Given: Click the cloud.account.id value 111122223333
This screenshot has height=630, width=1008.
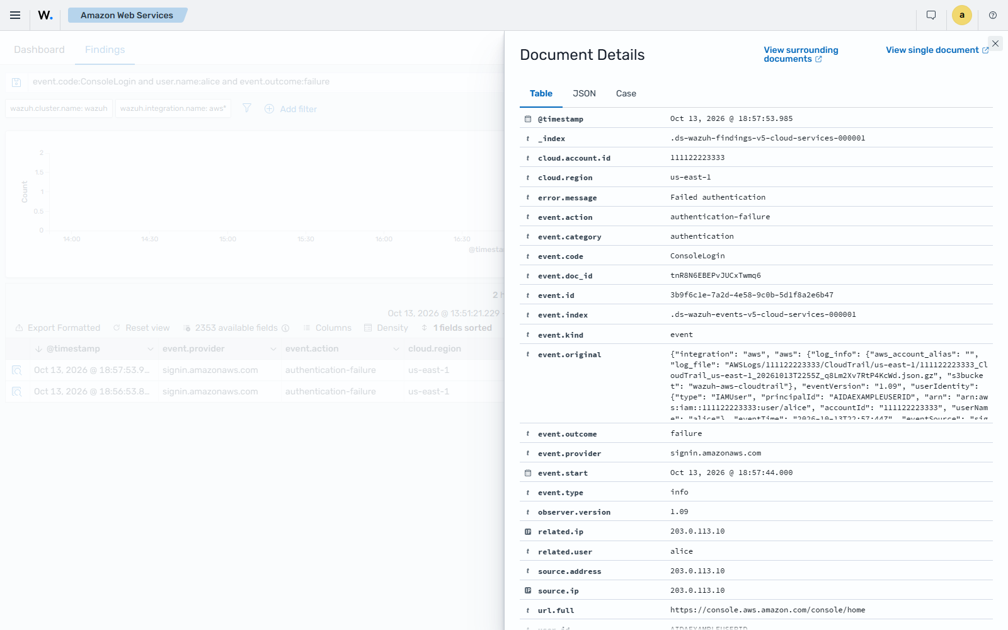Looking at the screenshot, I should click(697, 157).
